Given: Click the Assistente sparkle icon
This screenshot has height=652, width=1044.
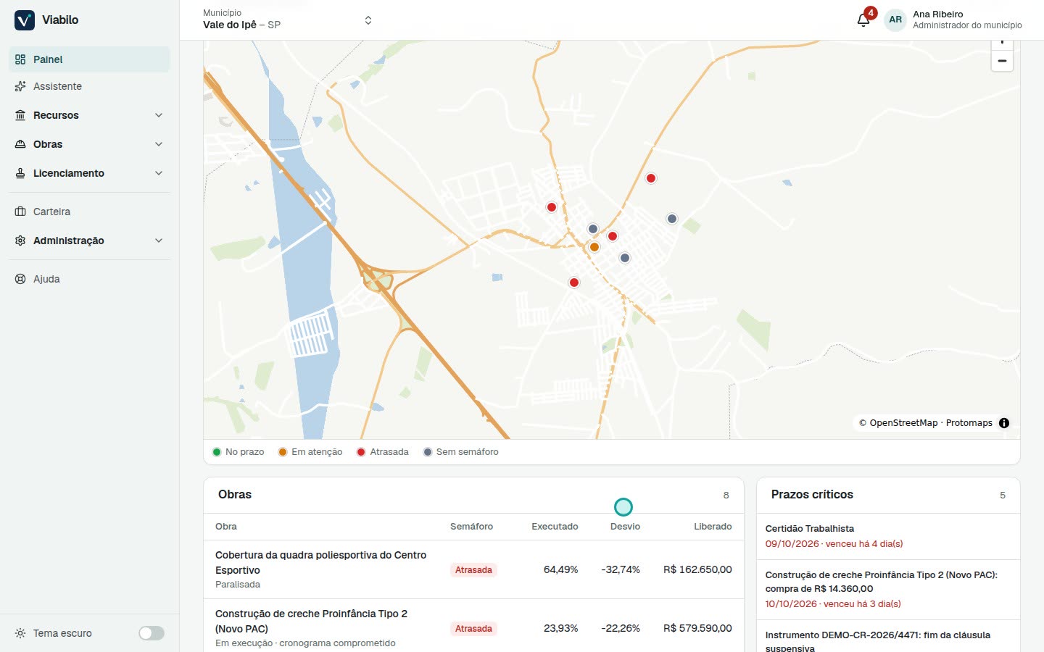Looking at the screenshot, I should [20, 86].
